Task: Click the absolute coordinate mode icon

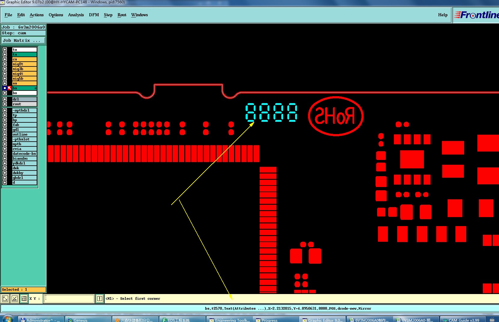Action: coord(5,299)
